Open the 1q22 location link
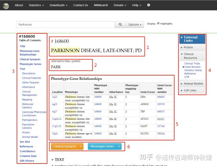 pyautogui.click(x=55, y=97)
